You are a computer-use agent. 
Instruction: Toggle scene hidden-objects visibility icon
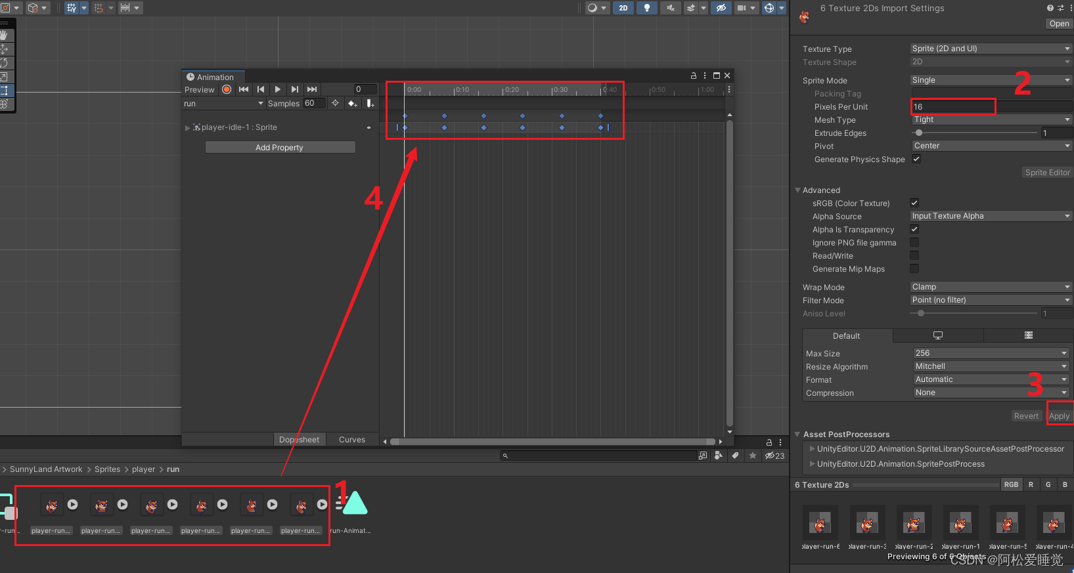click(721, 8)
